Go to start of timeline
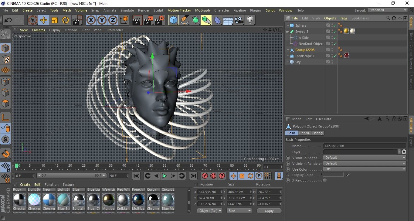This screenshot has width=414, height=221. 136,176
